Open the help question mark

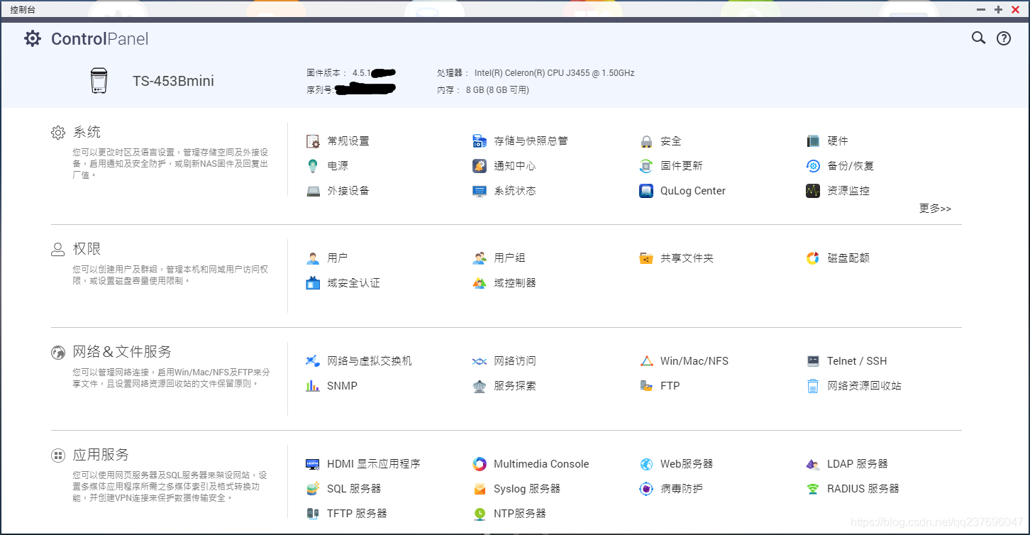click(x=1003, y=38)
